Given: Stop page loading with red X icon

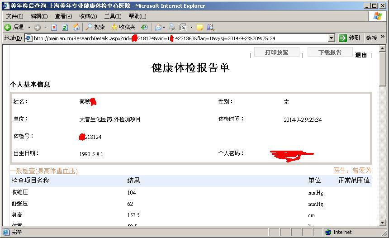Looking at the screenshot, I should coord(54,27).
